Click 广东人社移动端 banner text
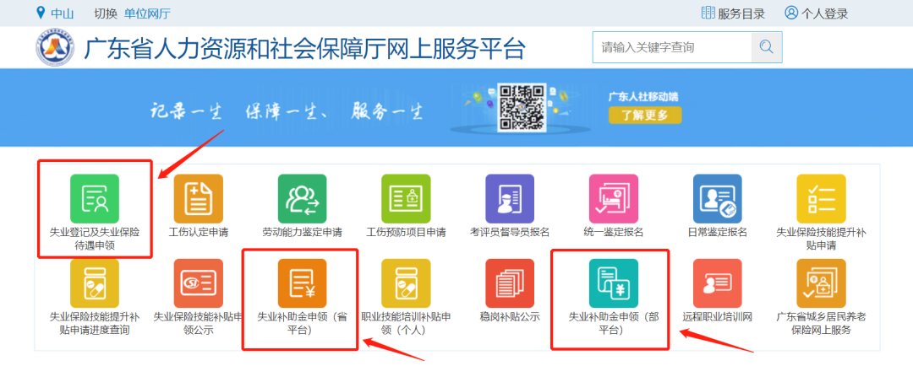 pos(643,97)
